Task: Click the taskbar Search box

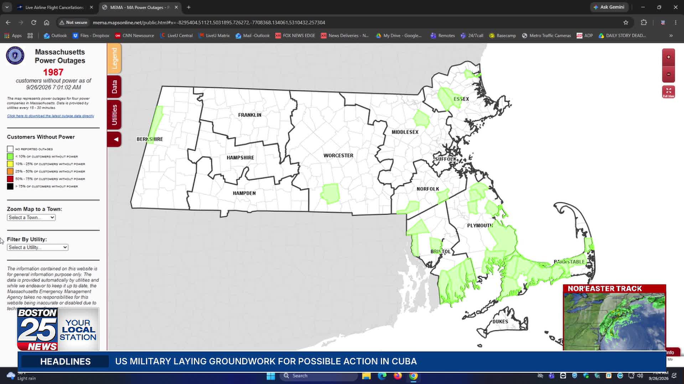Action: [319, 376]
